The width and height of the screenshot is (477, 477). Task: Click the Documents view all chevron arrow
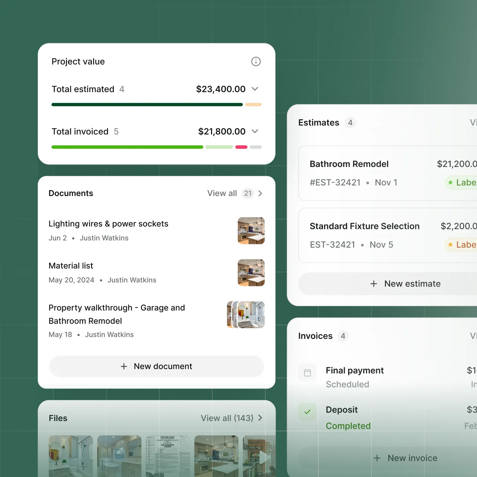pyautogui.click(x=260, y=193)
